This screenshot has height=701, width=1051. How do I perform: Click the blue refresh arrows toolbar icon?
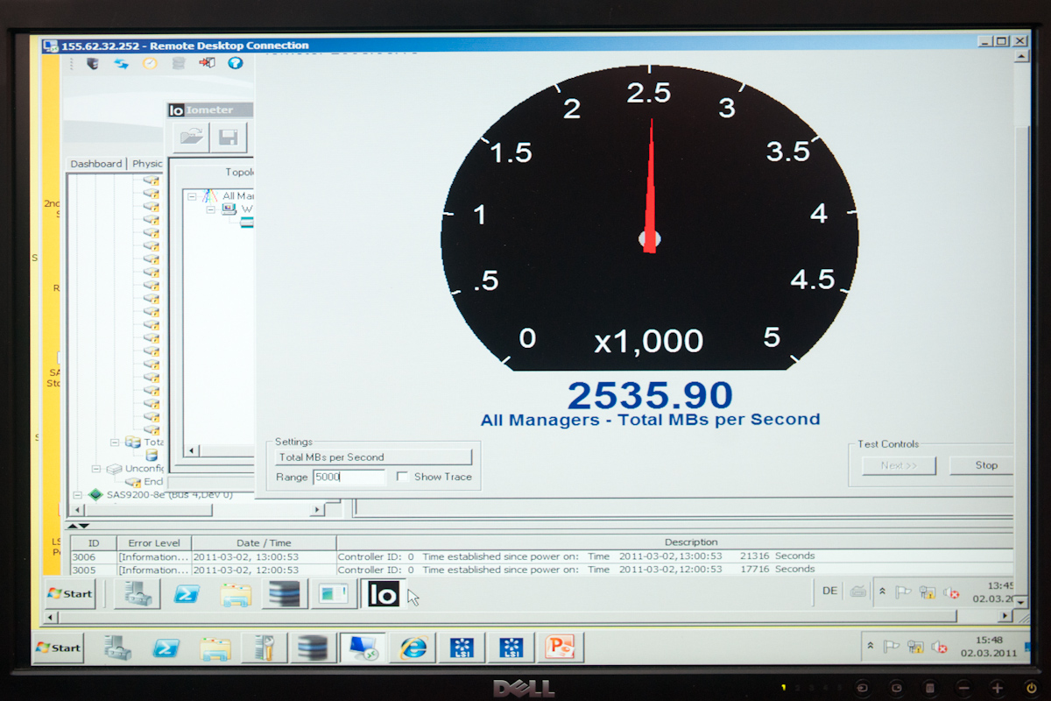coord(121,63)
